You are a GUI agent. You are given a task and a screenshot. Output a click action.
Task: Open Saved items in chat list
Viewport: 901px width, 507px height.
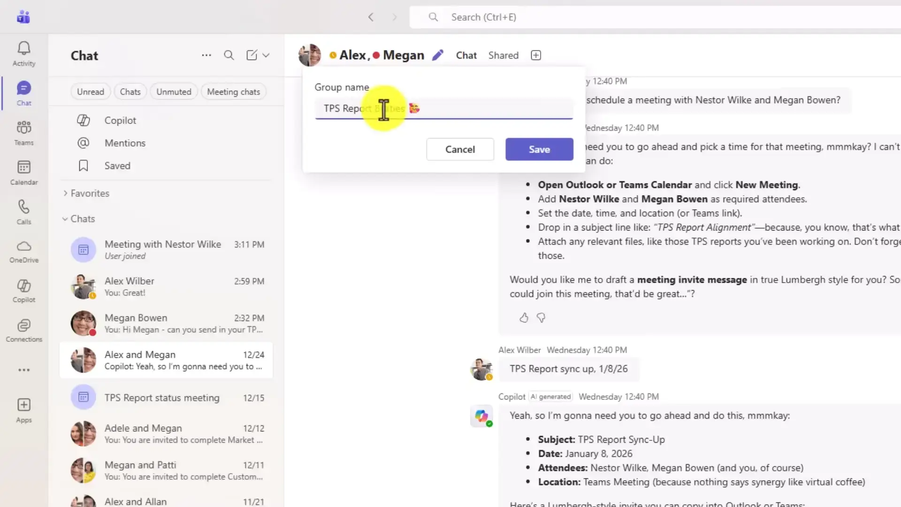tap(167, 166)
